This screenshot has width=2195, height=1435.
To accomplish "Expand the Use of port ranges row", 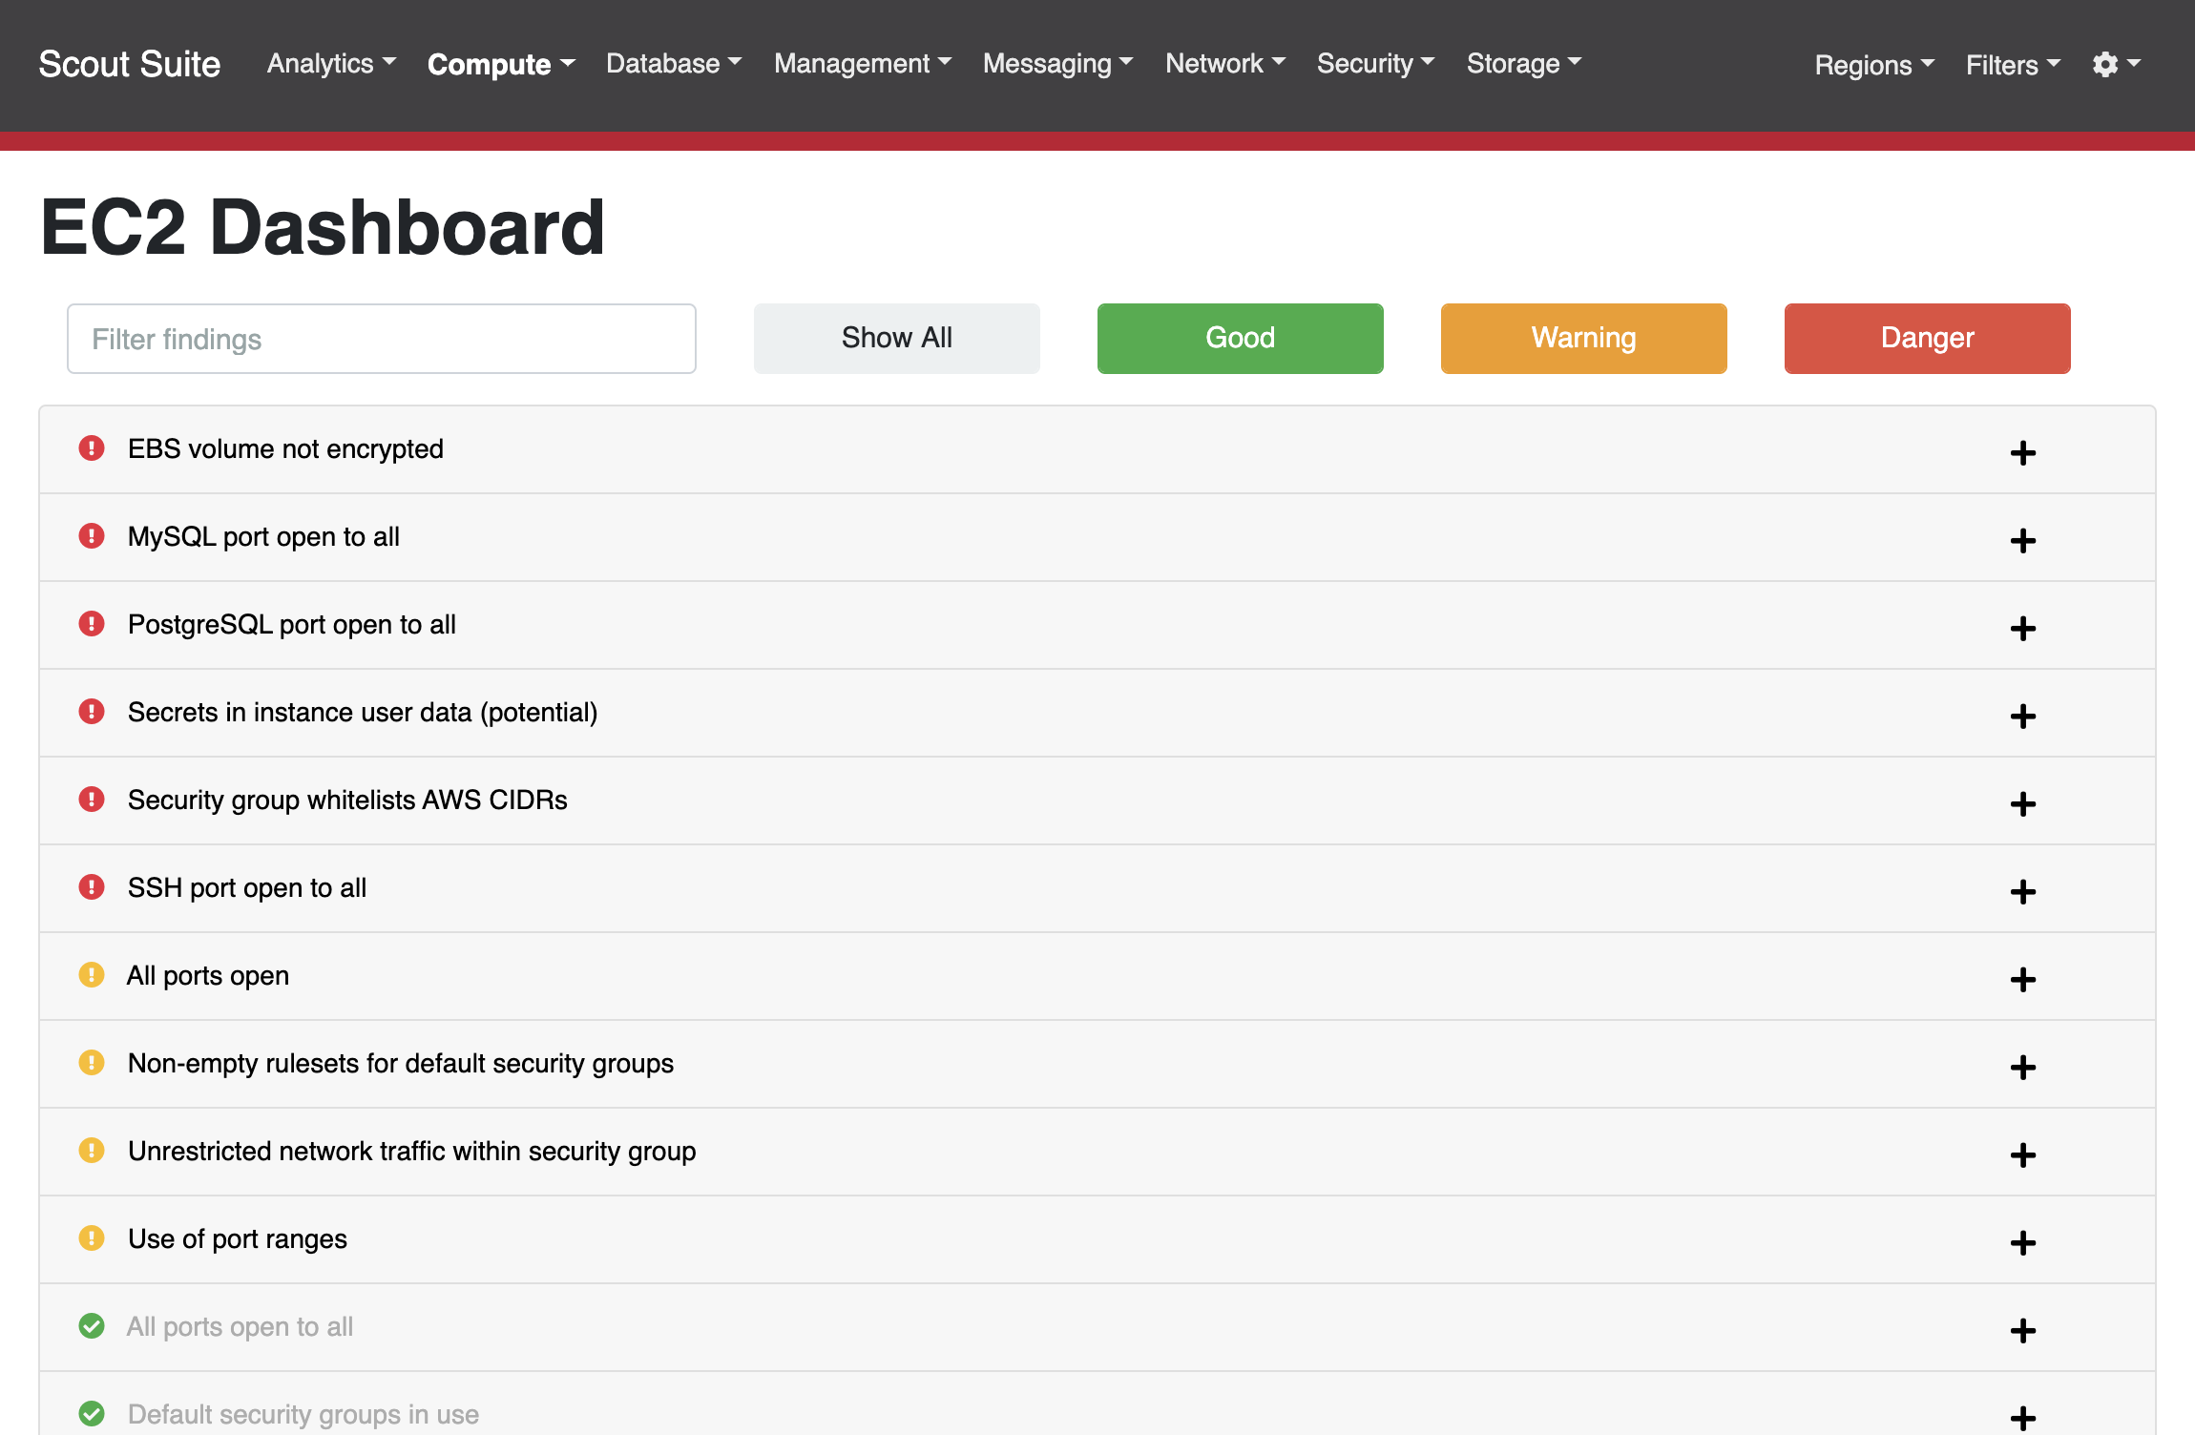I will [2022, 1242].
